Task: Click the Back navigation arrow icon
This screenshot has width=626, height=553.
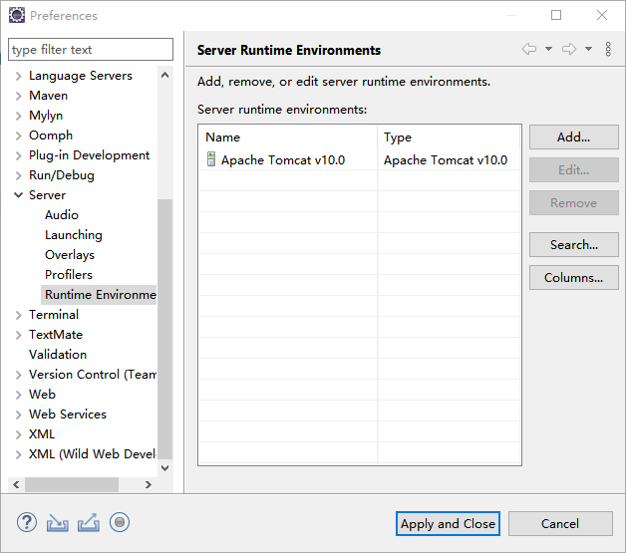Action: pos(529,49)
